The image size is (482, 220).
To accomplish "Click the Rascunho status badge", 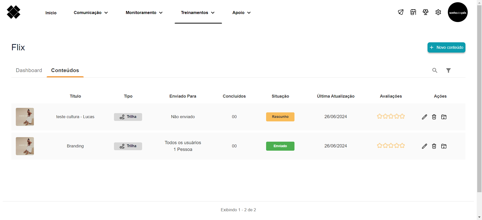I will click(x=280, y=117).
